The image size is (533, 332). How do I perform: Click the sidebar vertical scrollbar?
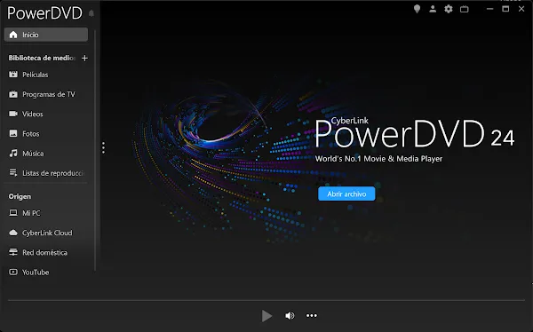pos(95,149)
